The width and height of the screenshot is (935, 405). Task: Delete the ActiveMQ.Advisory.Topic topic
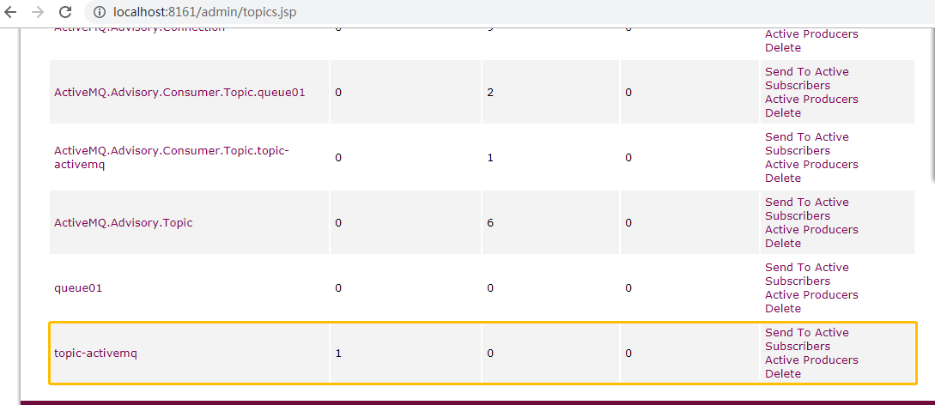(783, 243)
